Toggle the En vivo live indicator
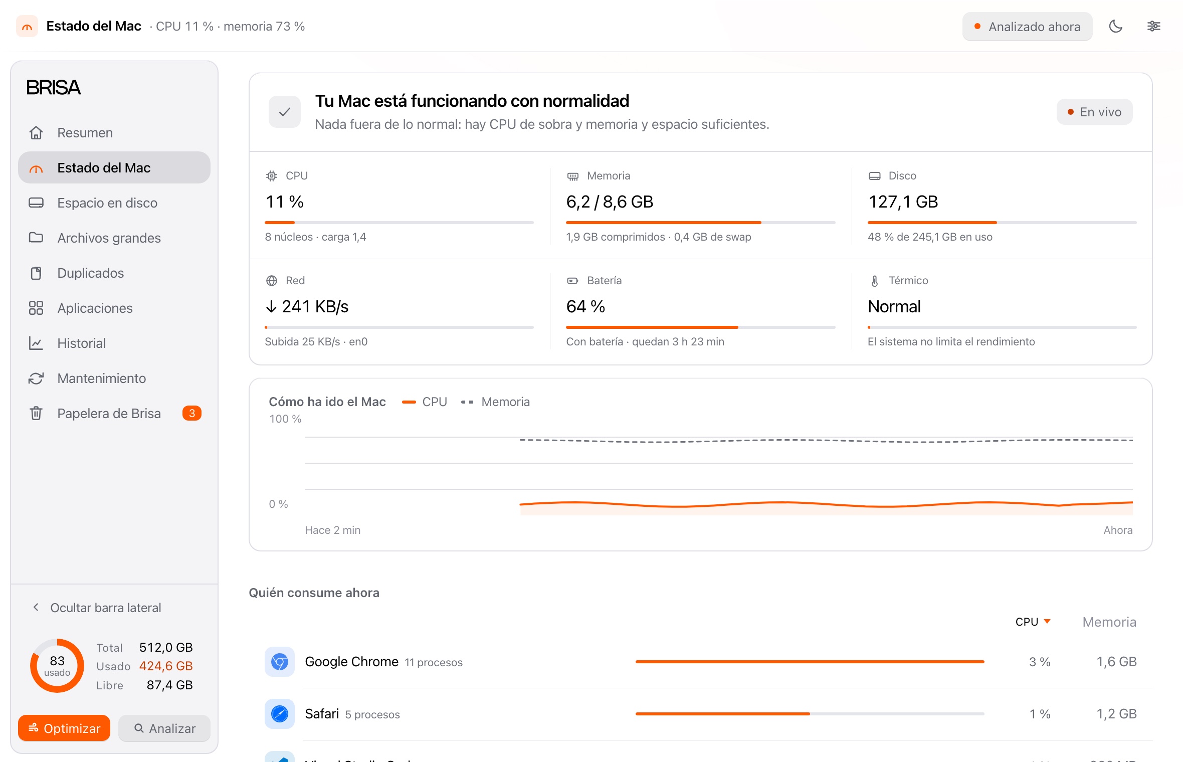This screenshot has width=1183, height=762. pyautogui.click(x=1095, y=112)
